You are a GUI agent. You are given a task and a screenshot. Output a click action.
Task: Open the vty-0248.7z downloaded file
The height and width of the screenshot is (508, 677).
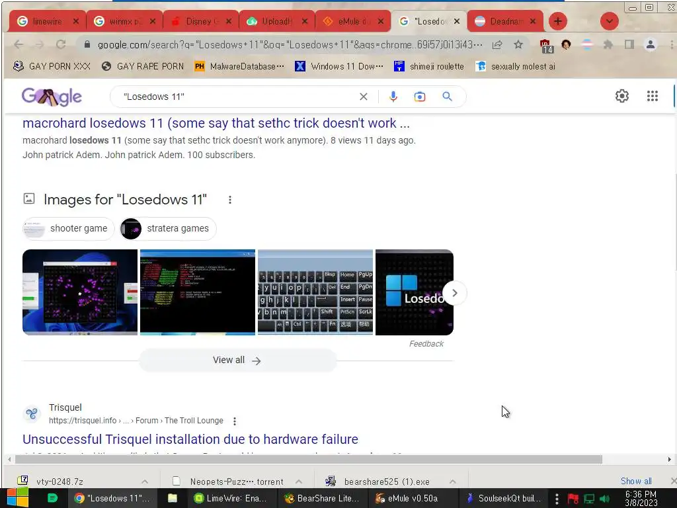coord(60,482)
